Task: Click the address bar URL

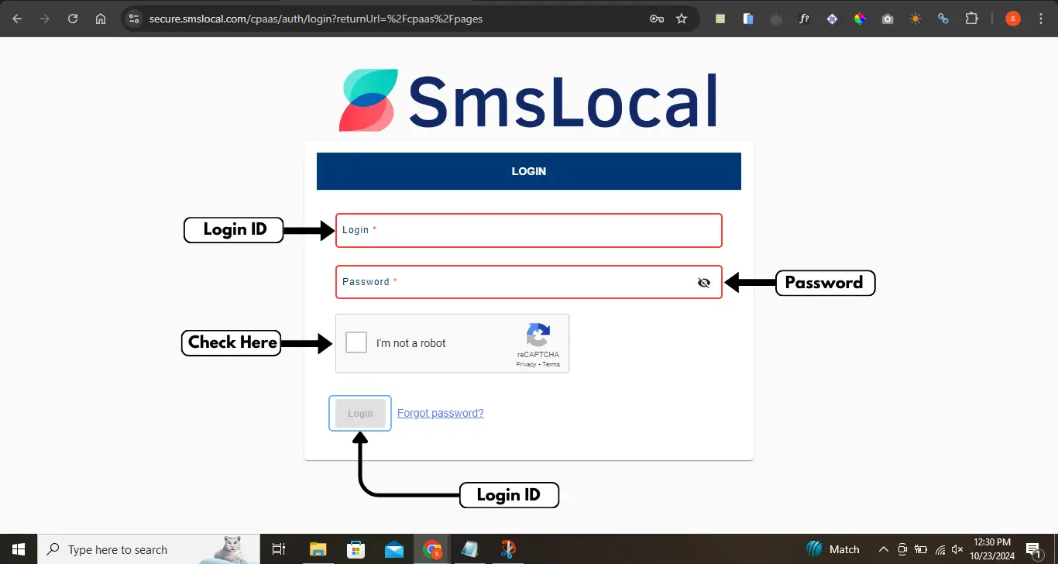Action: [315, 19]
